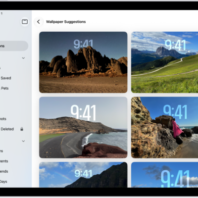The height and width of the screenshot is (198, 198).
Task: Open the sidebar item ending in 'ends'
Action: pos(4,171)
